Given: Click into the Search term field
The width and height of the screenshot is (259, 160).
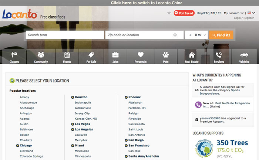Looking at the screenshot, I should (x=65, y=35).
